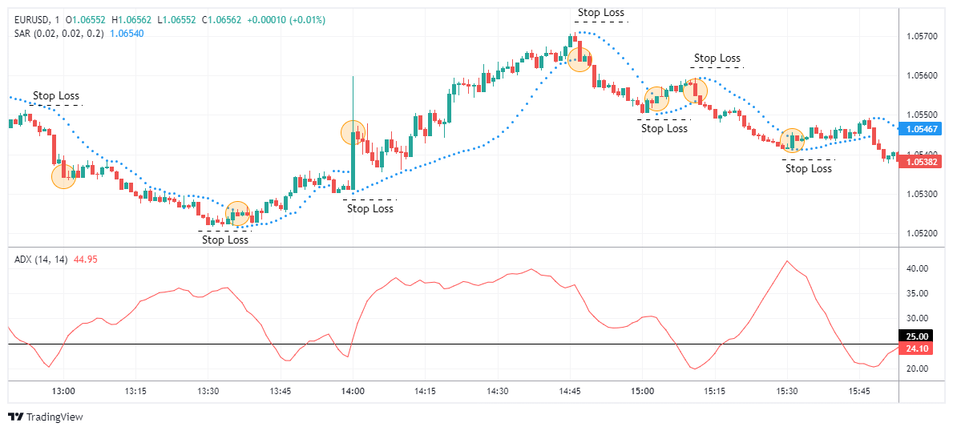This screenshot has width=953, height=431.
Task: Click the 14:15 time axis label
Action: [x=425, y=392]
